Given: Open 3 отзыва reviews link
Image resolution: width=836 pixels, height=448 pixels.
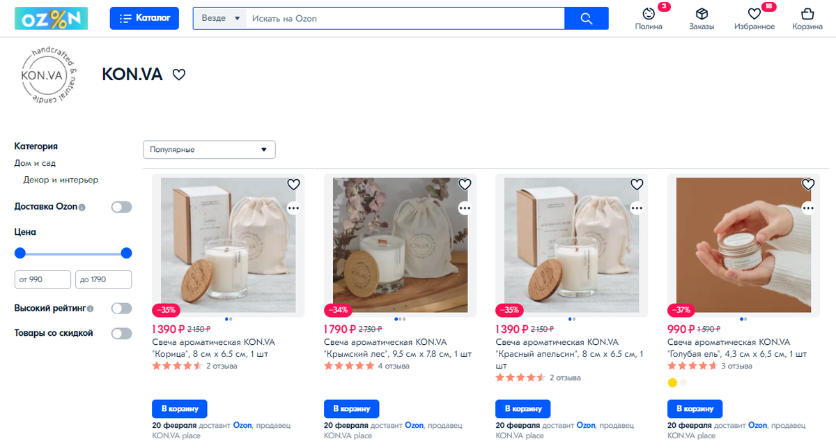Looking at the screenshot, I should [737, 366].
